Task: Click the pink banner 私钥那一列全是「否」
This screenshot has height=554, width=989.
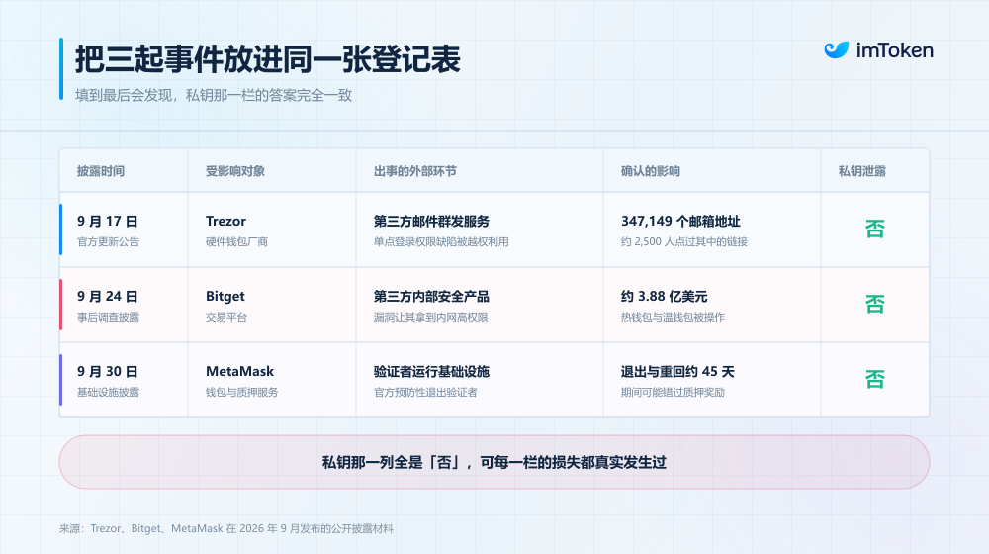Action: tap(494, 462)
